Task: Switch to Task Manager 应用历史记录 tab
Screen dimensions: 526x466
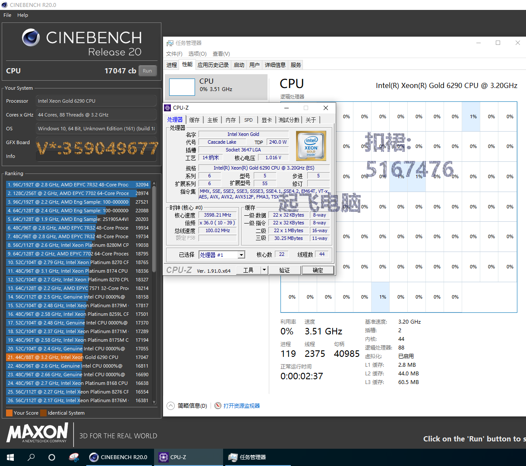Action: click(213, 65)
